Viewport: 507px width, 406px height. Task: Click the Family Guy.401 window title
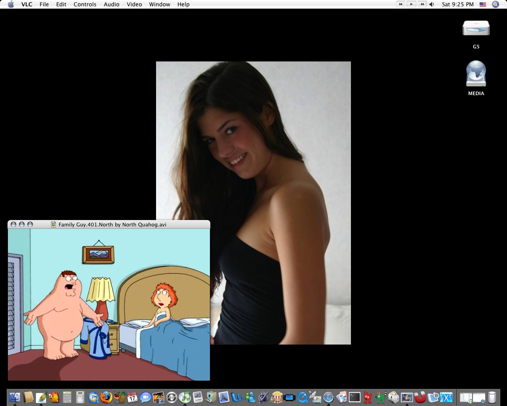pos(112,224)
